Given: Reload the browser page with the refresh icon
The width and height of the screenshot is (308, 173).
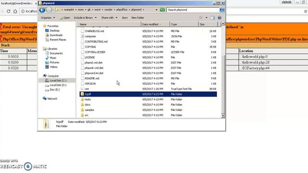Looking at the screenshot, I should [9, 11].
